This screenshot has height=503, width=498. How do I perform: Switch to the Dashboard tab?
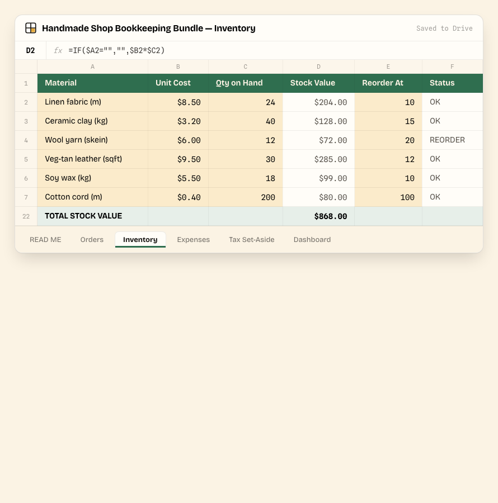pos(312,240)
